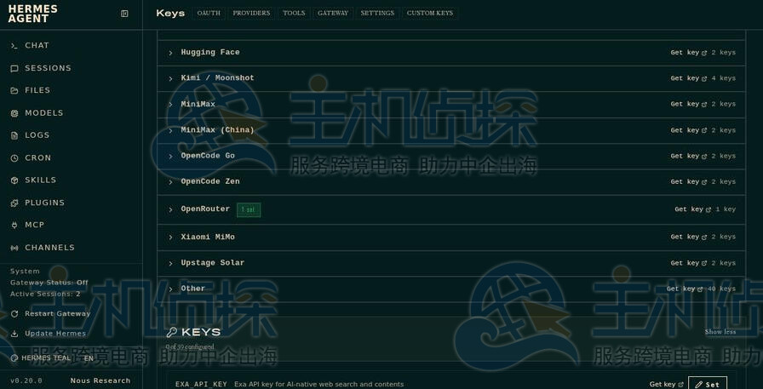Image resolution: width=763 pixels, height=389 pixels.
Task: Click the OpenRouter '1 set' badge
Action: [249, 209]
